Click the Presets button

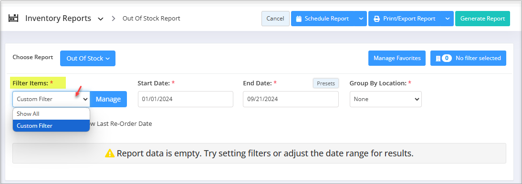[x=325, y=83]
